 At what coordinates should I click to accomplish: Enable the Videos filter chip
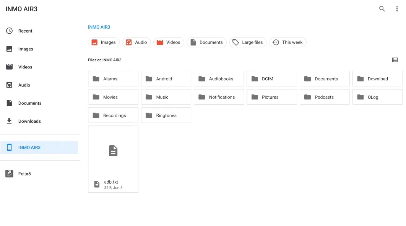click(169, 42)
